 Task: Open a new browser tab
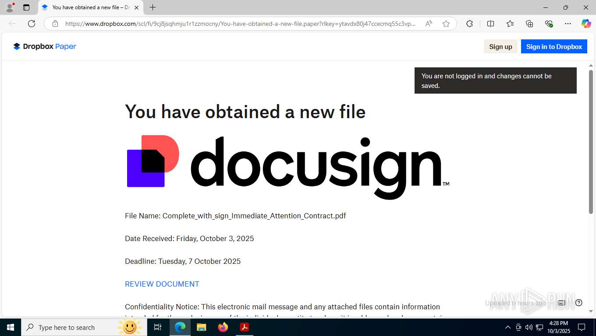point(153,7)
